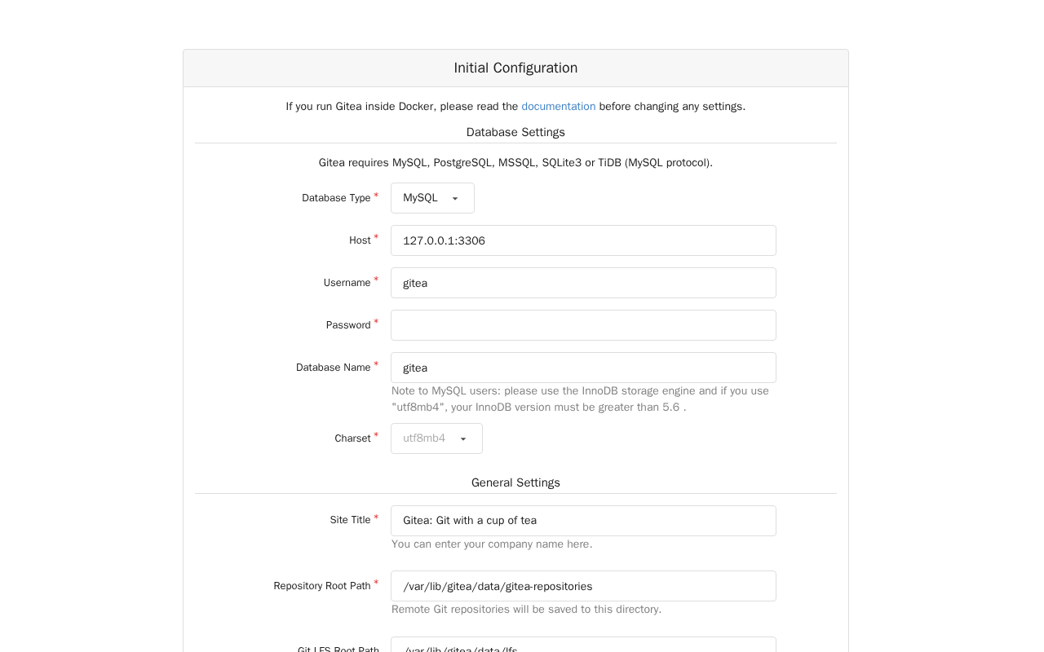The width and height of the screenshot is (1044, 652).
Task: Select the empty Password field
Action: [x=583, y=325]
